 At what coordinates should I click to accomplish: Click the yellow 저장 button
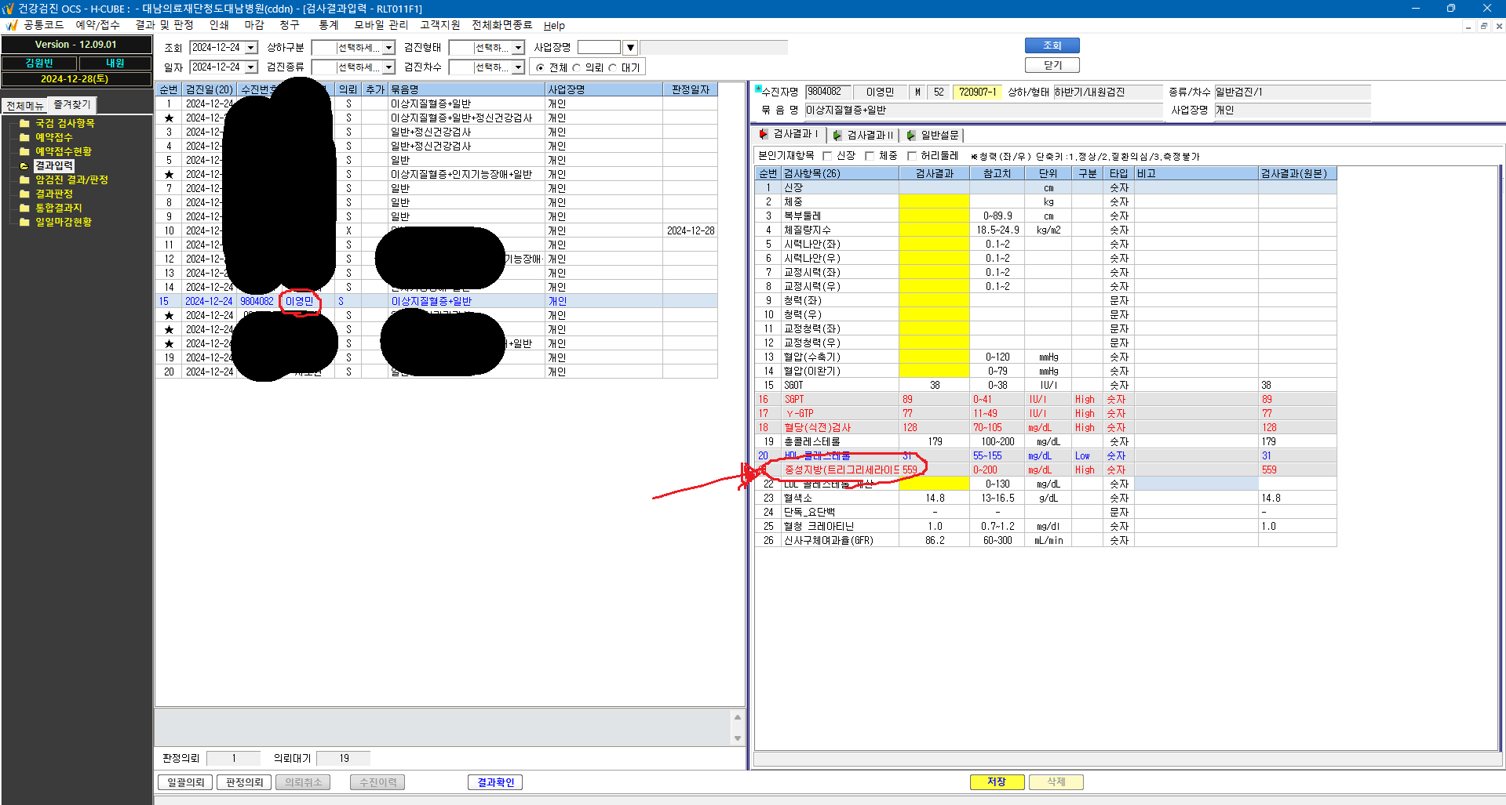(997, 781)
